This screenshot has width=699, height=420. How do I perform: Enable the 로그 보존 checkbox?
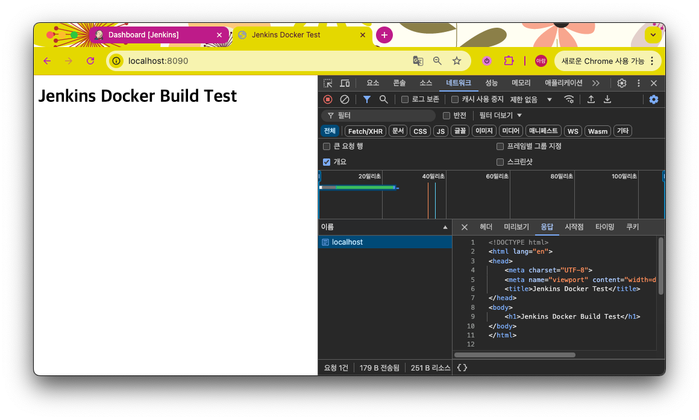(x=405, y=99)
